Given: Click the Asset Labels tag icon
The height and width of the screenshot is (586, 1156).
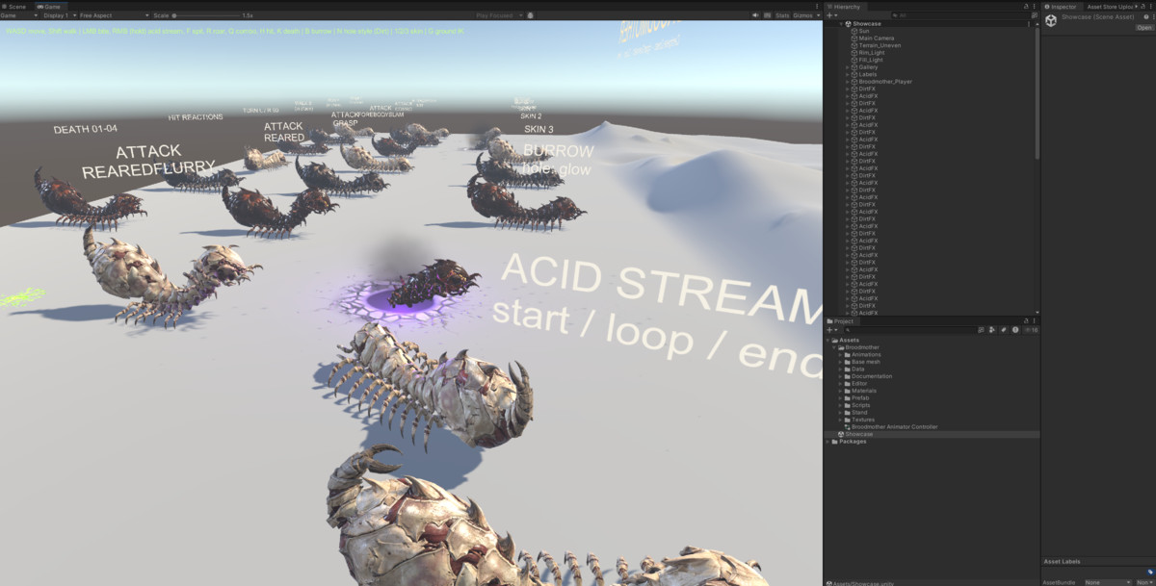Looking at the screenshot, I should 1149,571.
